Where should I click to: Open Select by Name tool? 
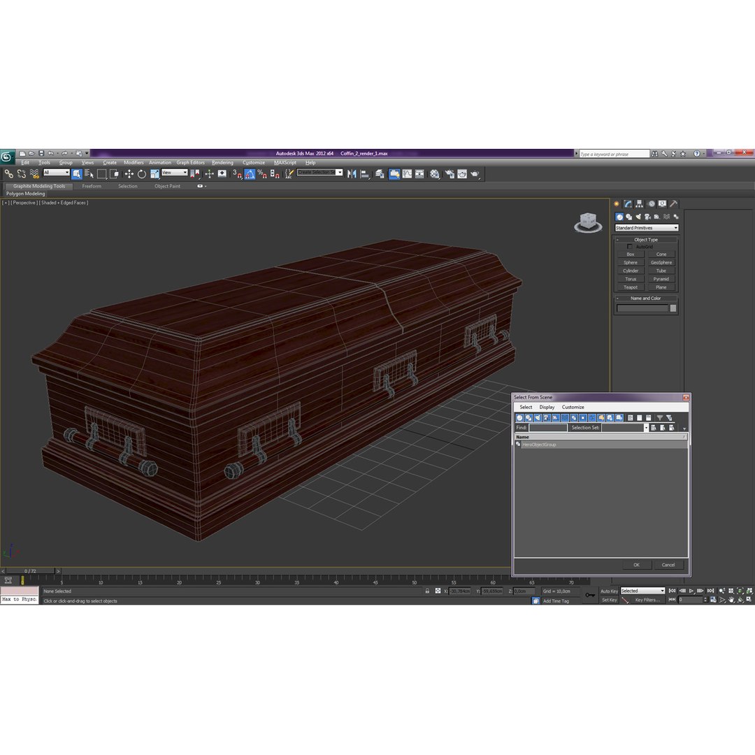[x=89, y=174]
